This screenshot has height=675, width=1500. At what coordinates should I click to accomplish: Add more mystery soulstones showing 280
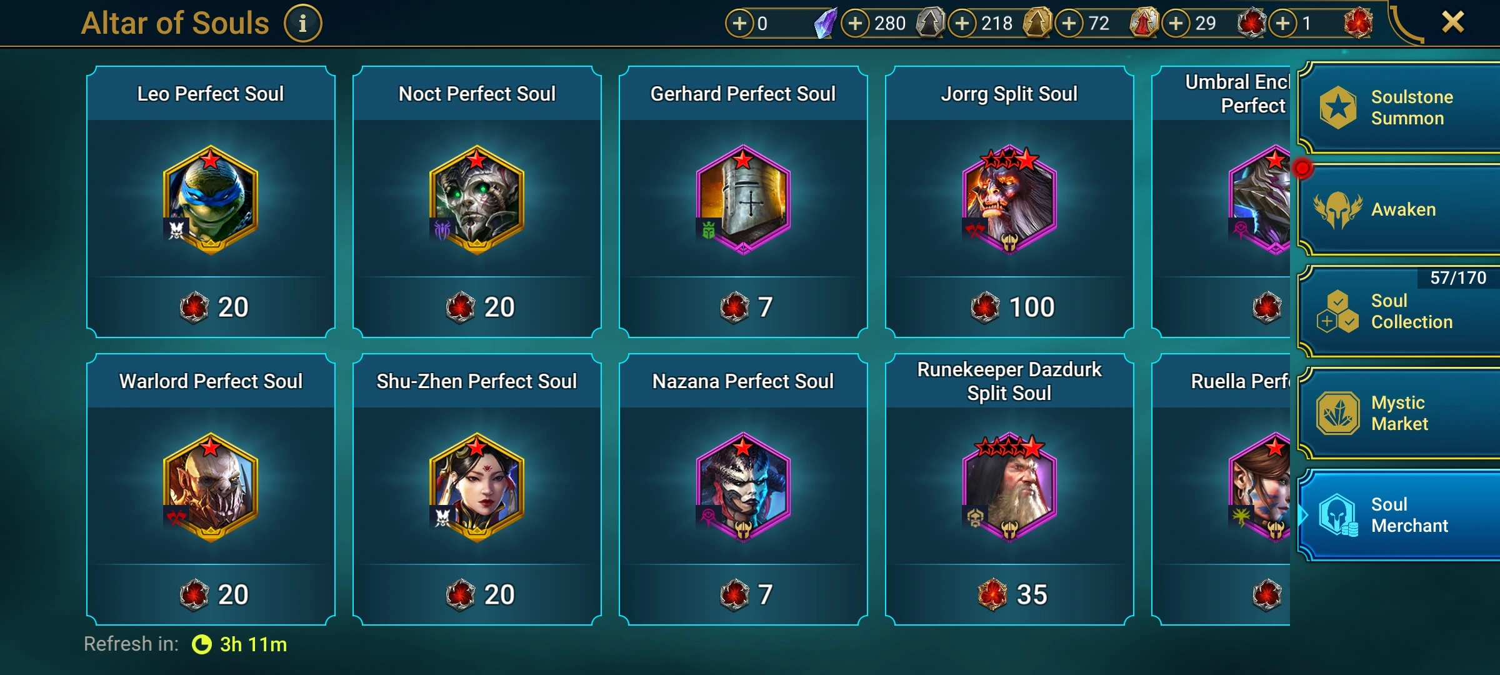[x=856, y=24]
